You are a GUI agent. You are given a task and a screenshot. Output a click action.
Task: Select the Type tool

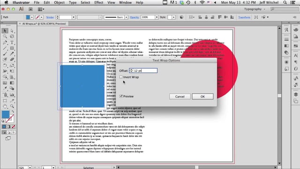pos(12,42)
